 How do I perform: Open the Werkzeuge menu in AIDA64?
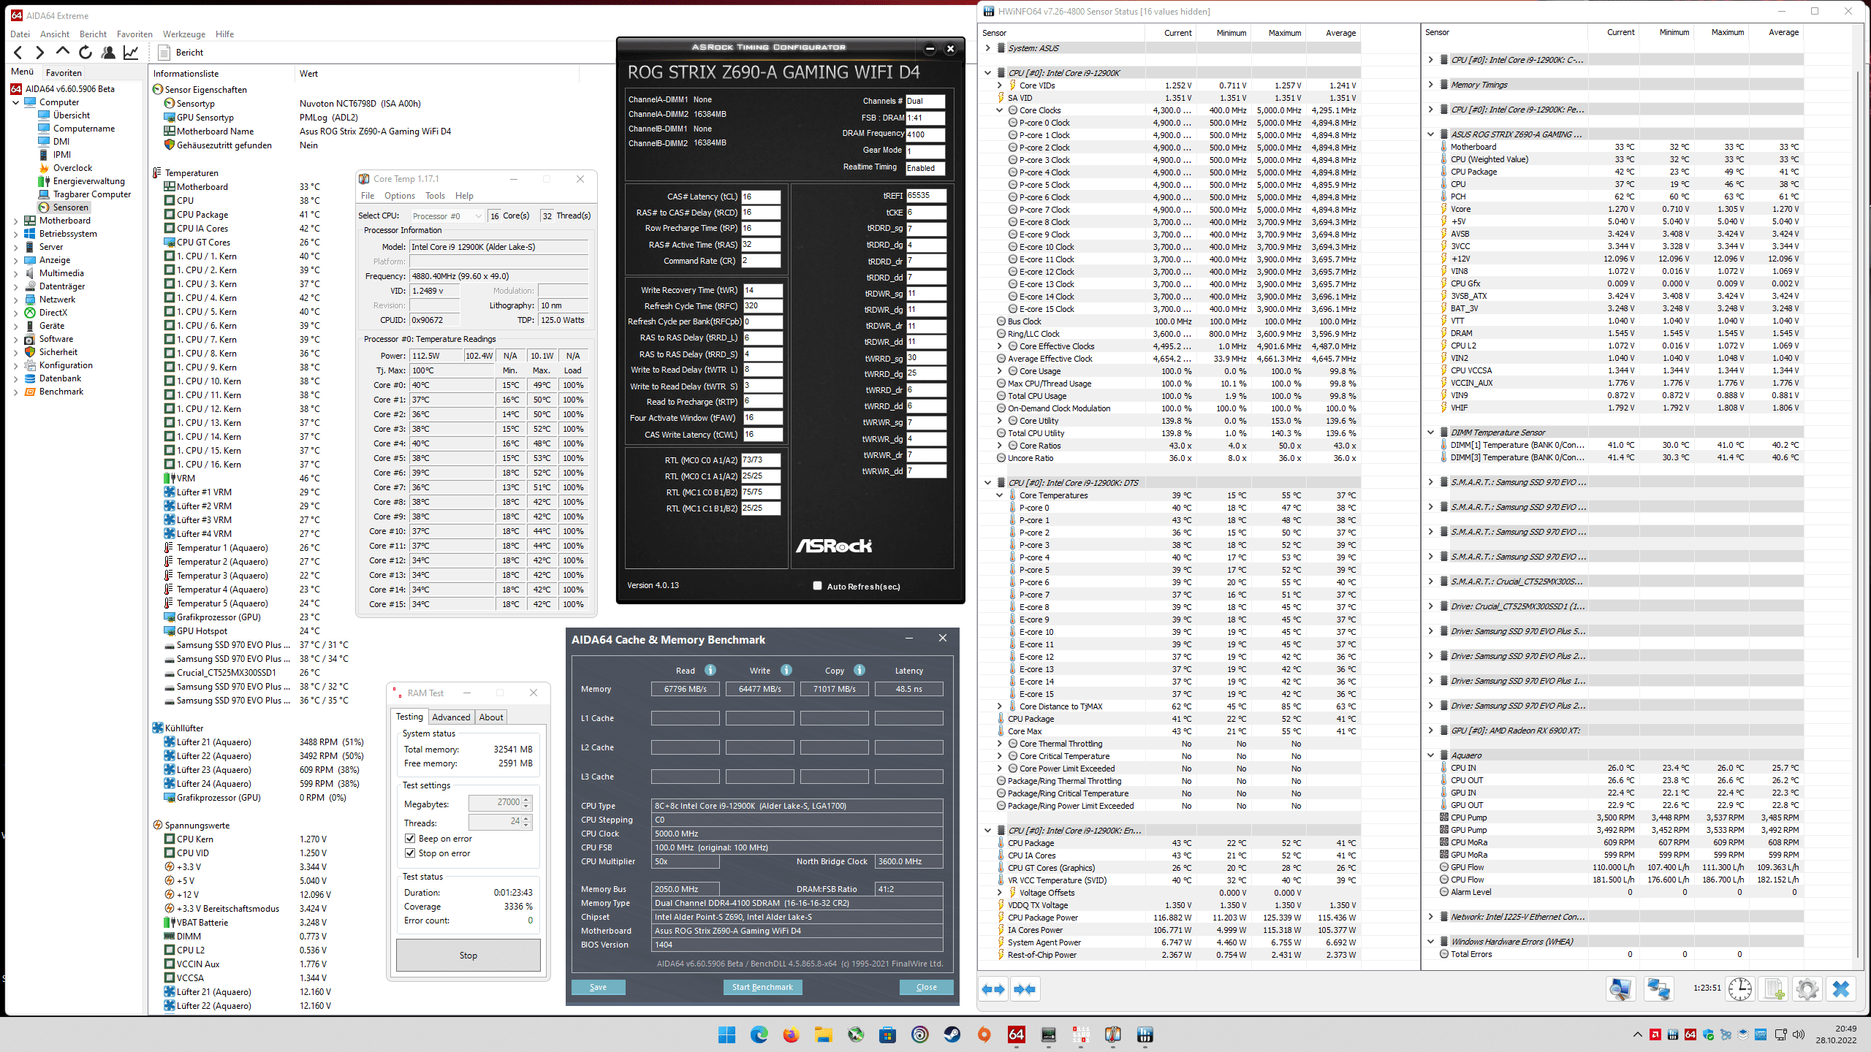[183, 34]
